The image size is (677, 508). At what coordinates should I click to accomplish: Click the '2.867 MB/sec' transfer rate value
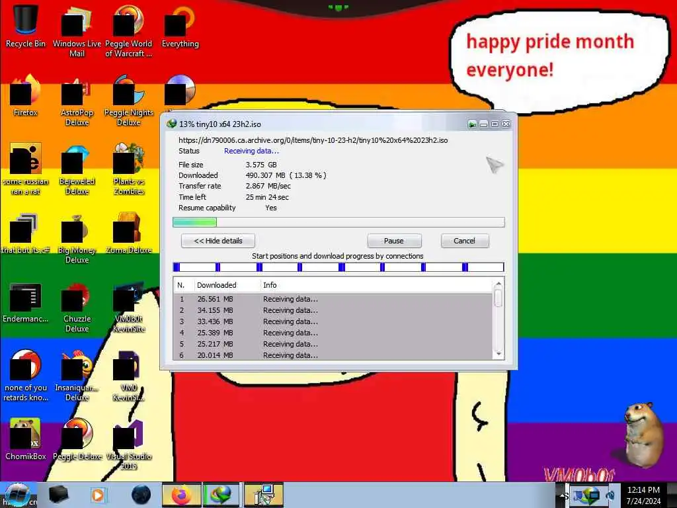(x=268, y=186)
